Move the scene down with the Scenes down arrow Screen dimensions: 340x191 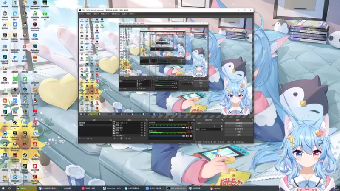pyautogui.click(x=91, y=138)
